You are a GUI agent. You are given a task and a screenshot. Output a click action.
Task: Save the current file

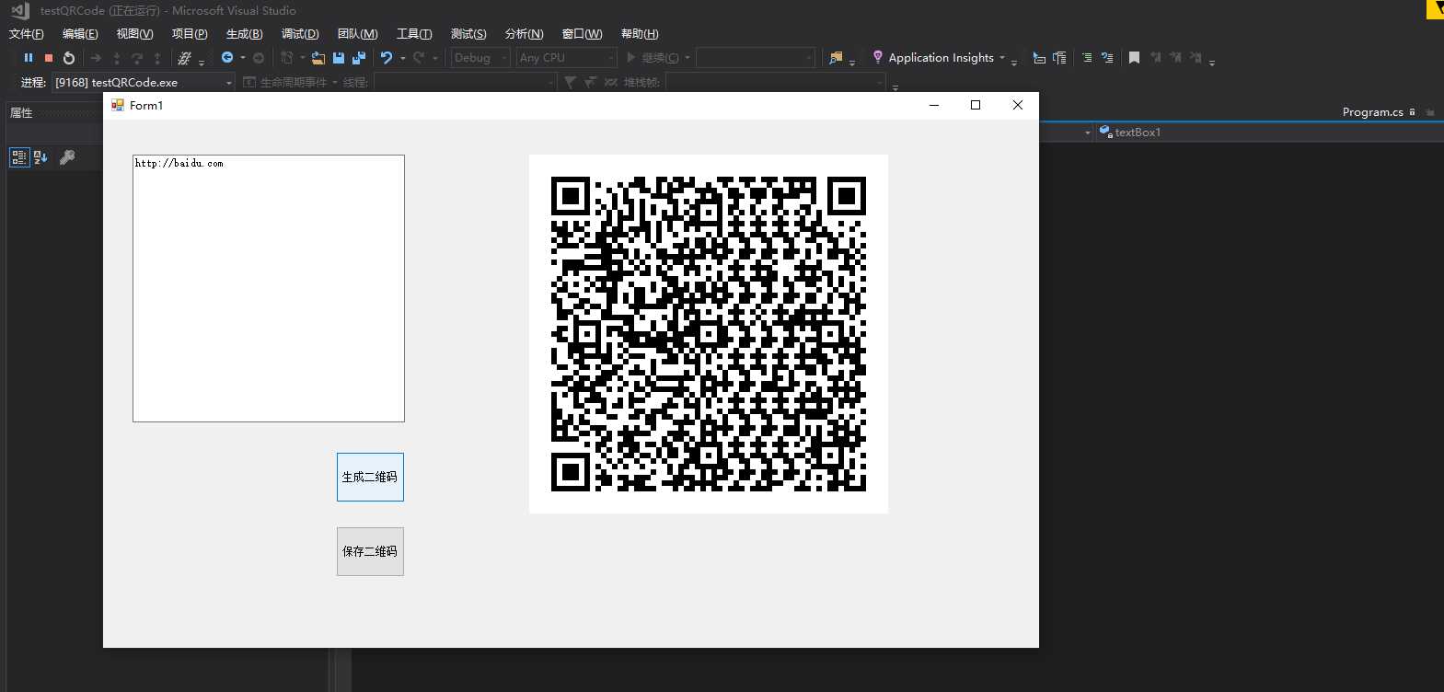339,58
